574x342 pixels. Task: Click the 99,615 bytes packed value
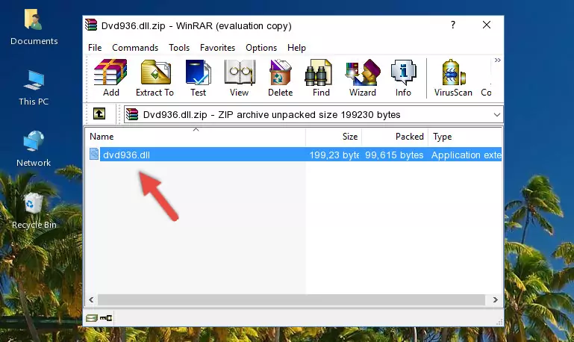[x=394, y=155]
